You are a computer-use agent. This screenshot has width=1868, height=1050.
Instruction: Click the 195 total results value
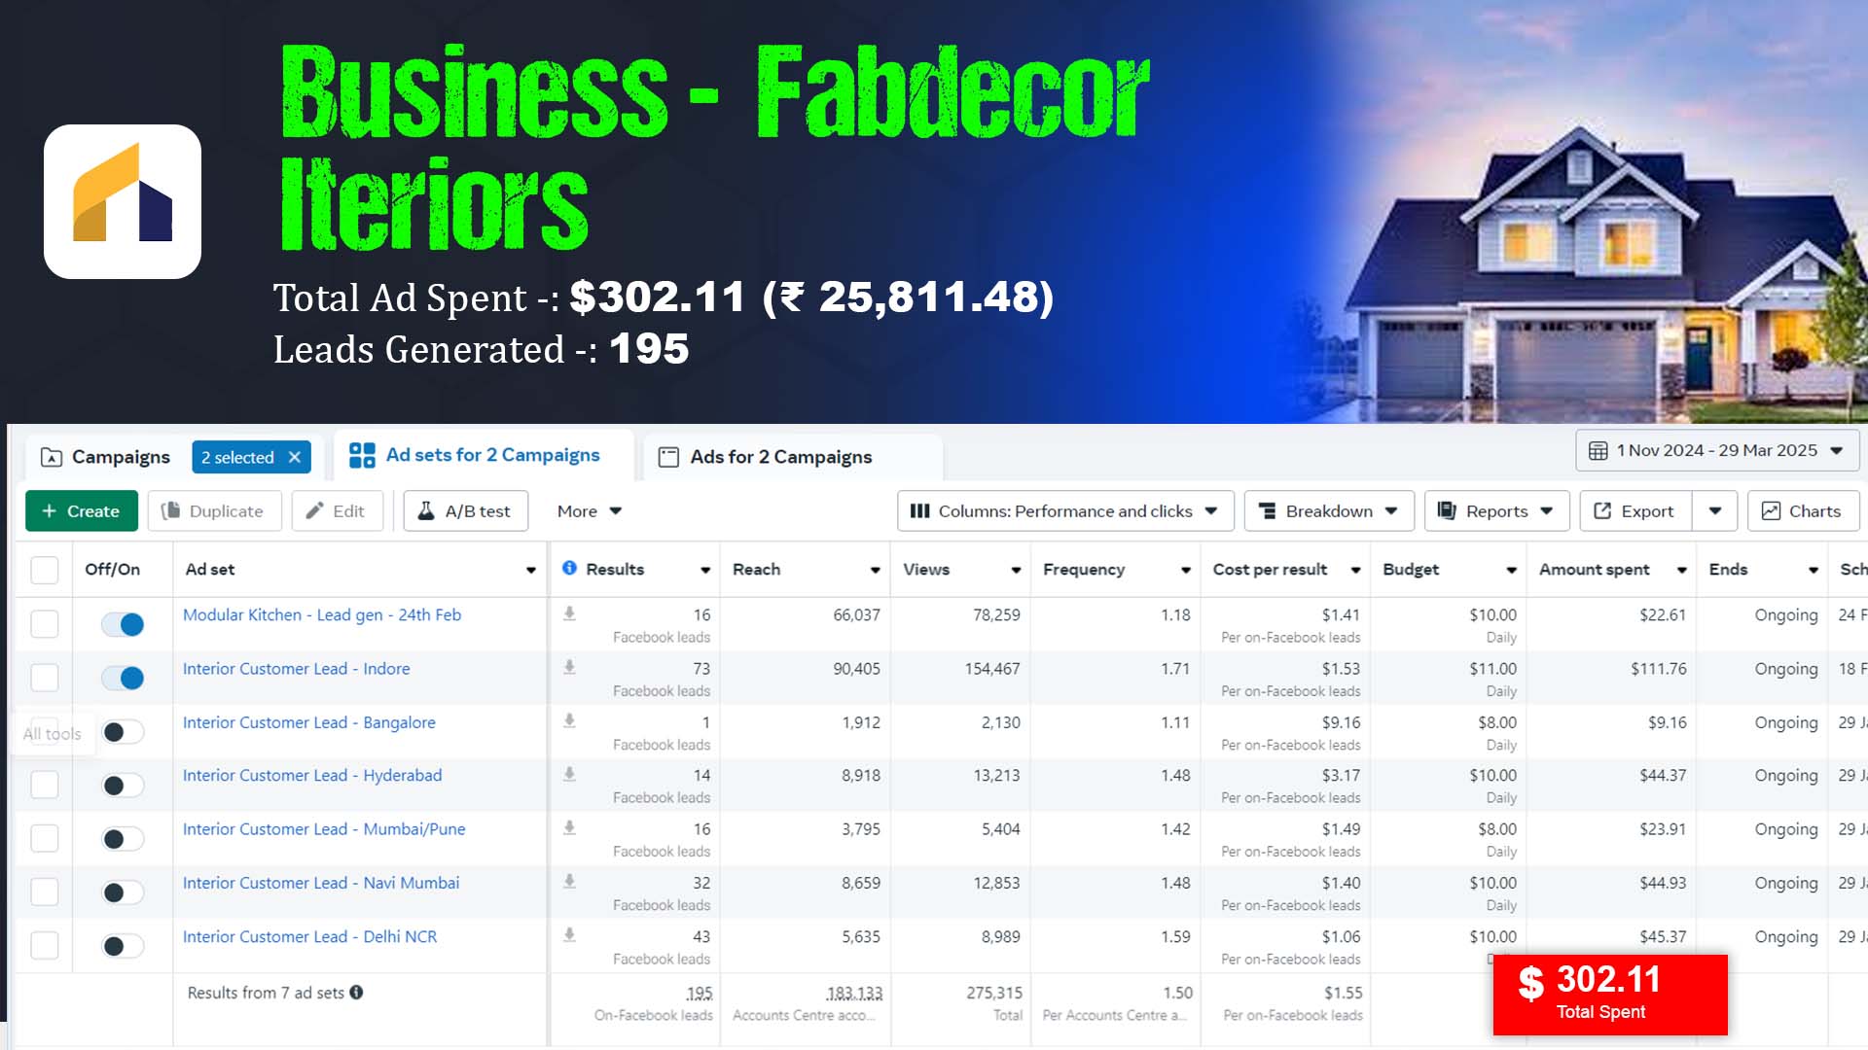[x=700, y=993]
